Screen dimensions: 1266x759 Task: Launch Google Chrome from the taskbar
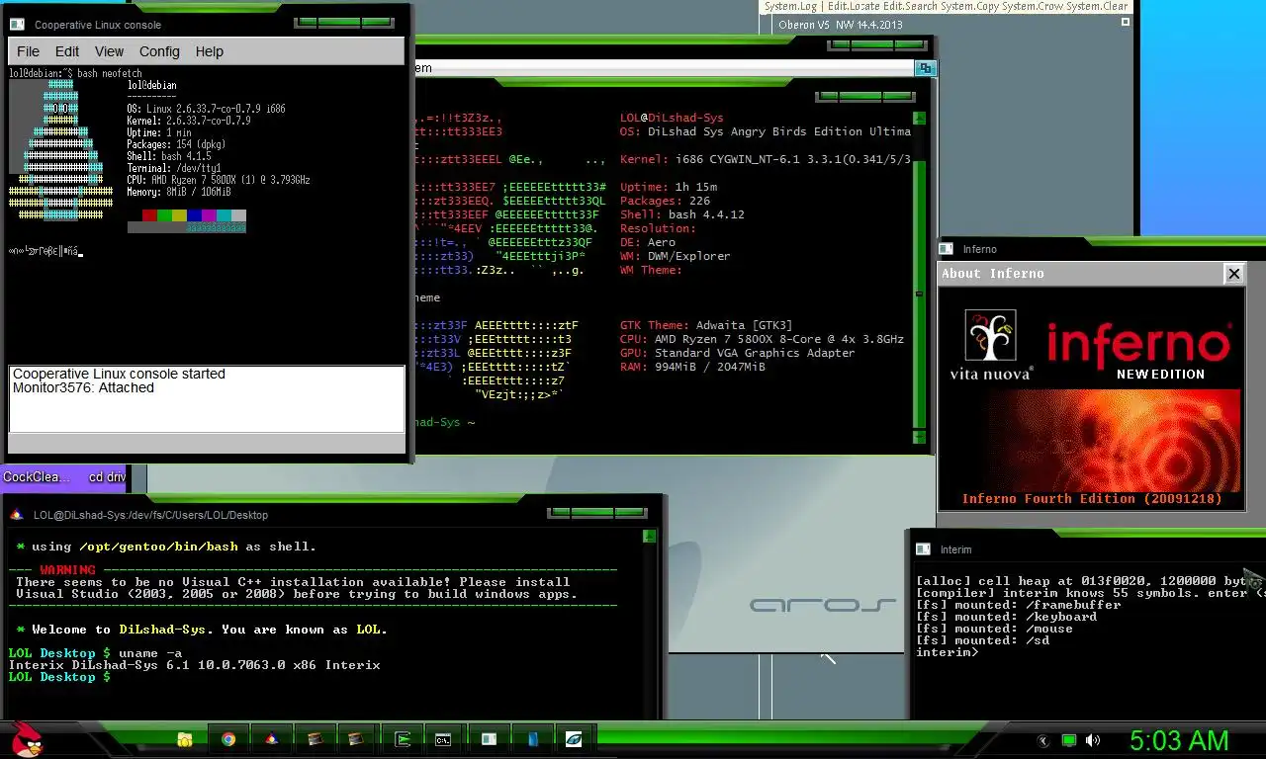click(228, 739)
